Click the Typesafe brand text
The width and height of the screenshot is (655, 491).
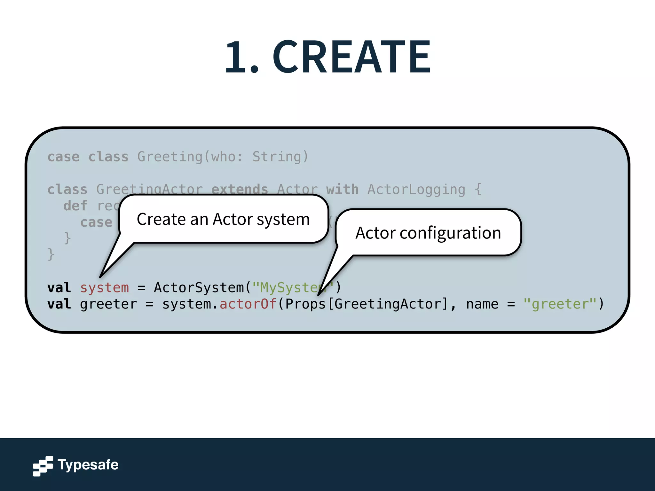pos(88,464)
